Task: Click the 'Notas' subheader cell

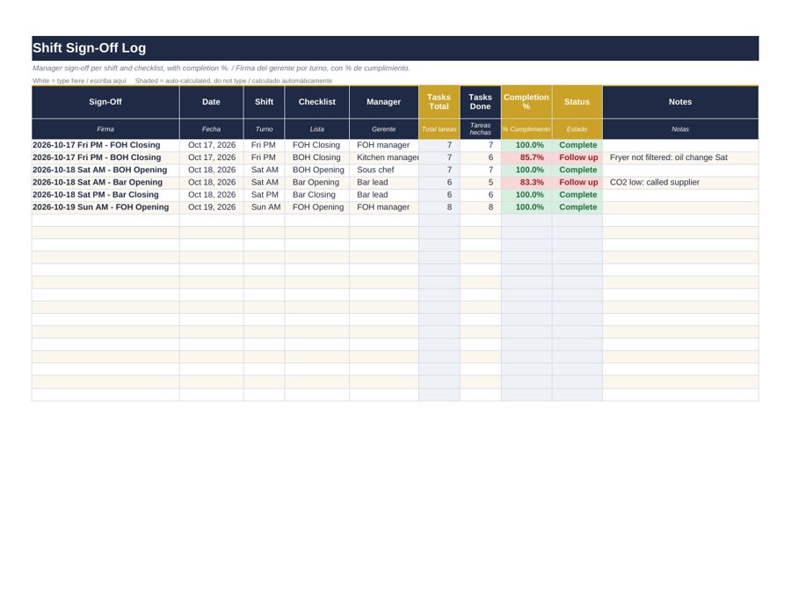Action: click(680, 129)
